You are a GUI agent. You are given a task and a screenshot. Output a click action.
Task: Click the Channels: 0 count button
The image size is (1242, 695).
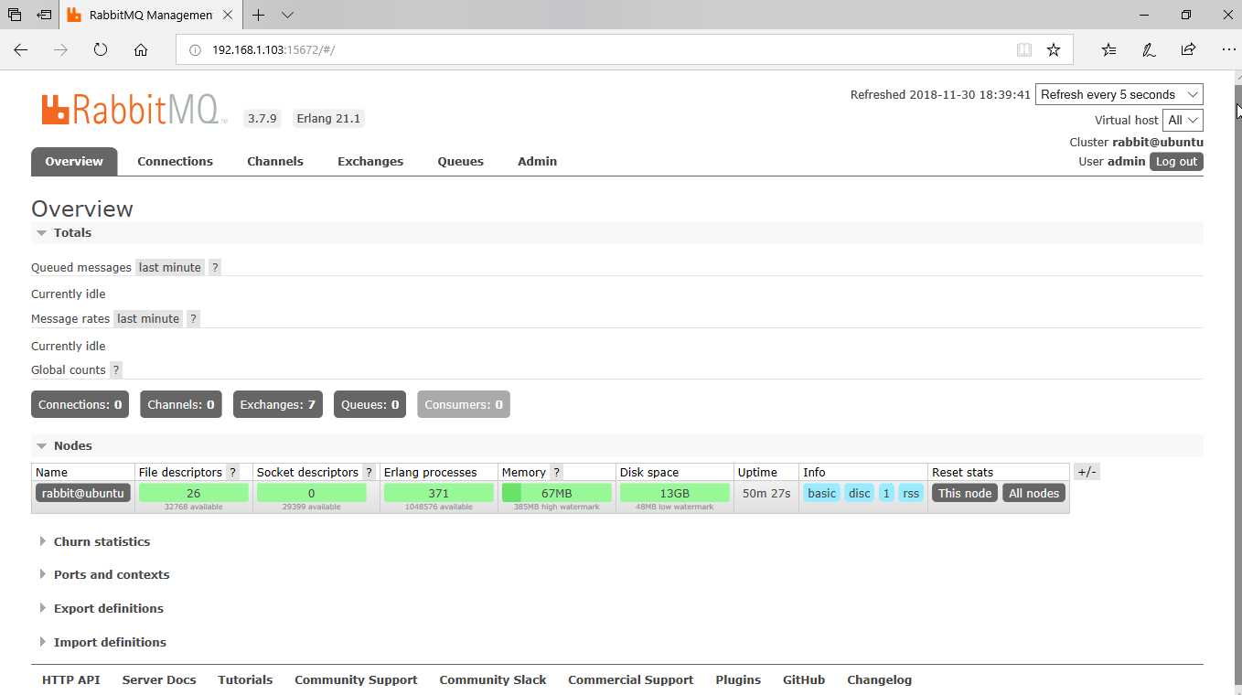[x=180, y=405]
